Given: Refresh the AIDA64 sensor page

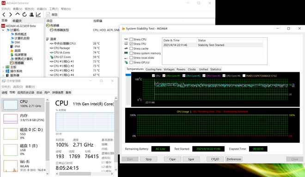Looking at the screenshot, I should click(24, 15).
